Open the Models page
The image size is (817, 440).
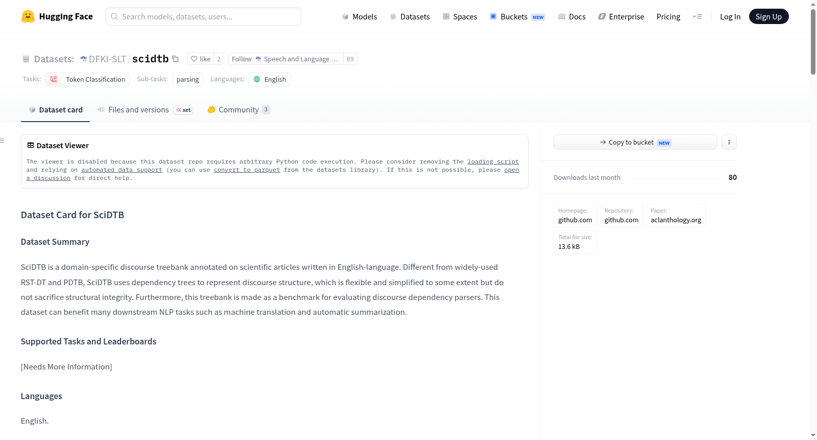click(x=359, y=16)
